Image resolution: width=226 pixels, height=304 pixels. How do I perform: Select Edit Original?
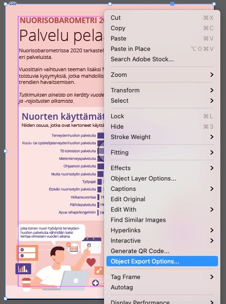pos(162,199)
